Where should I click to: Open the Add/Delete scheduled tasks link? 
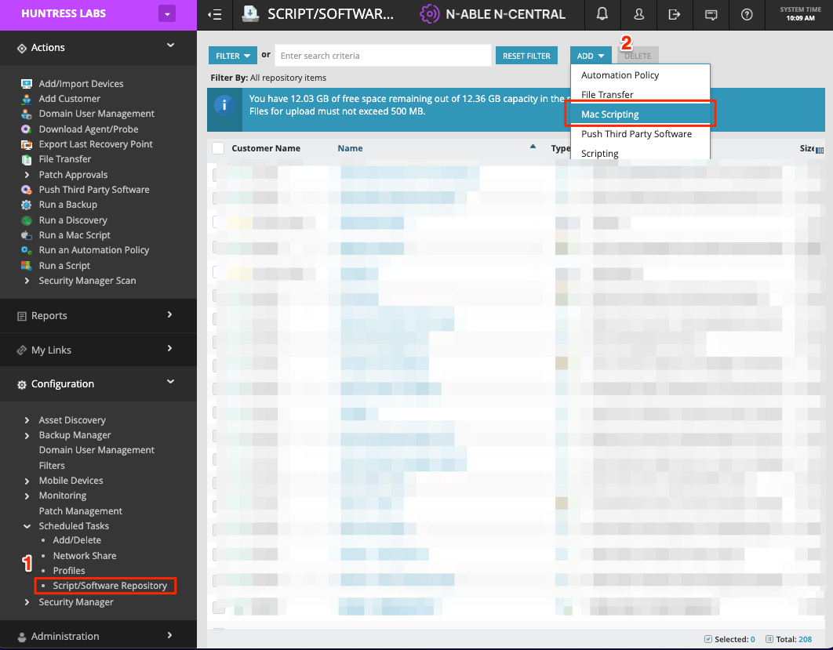[77, 540]
